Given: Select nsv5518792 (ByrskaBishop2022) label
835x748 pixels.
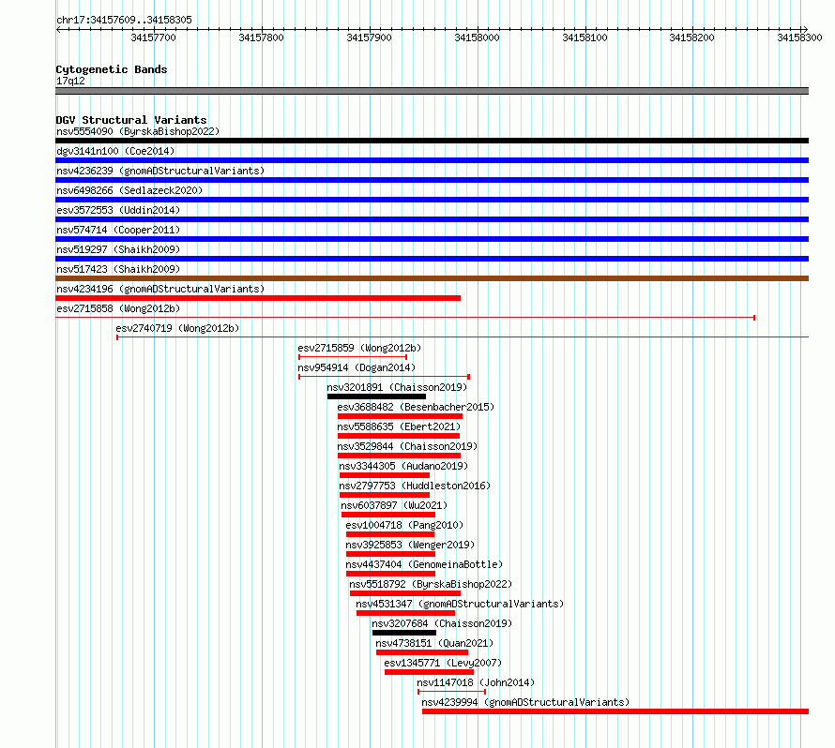Looking at the screenshot, I should point(431,584).
